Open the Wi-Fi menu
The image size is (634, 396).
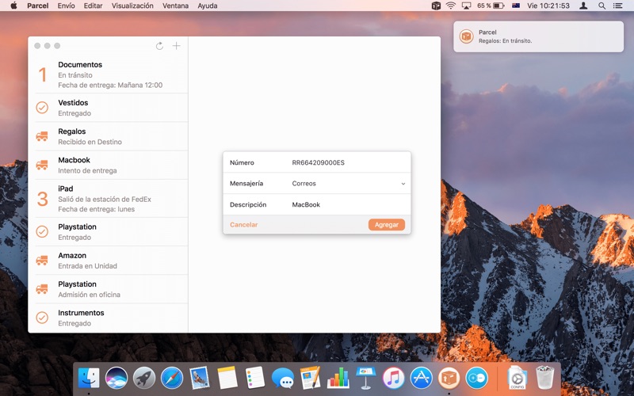pos(450,6)
